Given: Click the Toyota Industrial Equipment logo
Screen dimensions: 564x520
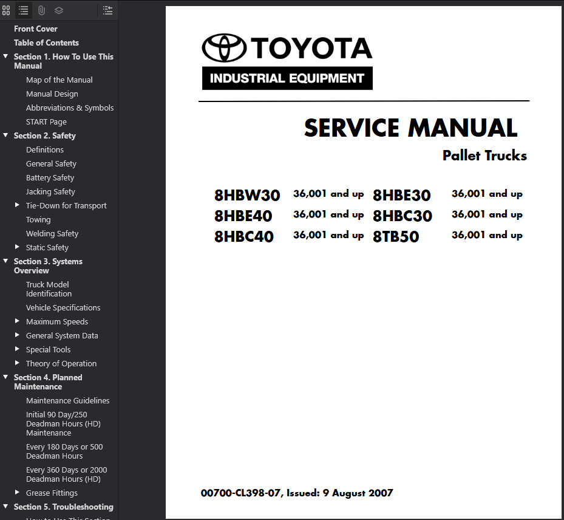Looking at the screenshot, I should coord(287,61).
